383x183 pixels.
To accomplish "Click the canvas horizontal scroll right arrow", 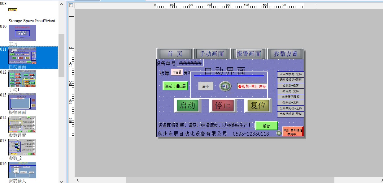I will click(380, 180).
